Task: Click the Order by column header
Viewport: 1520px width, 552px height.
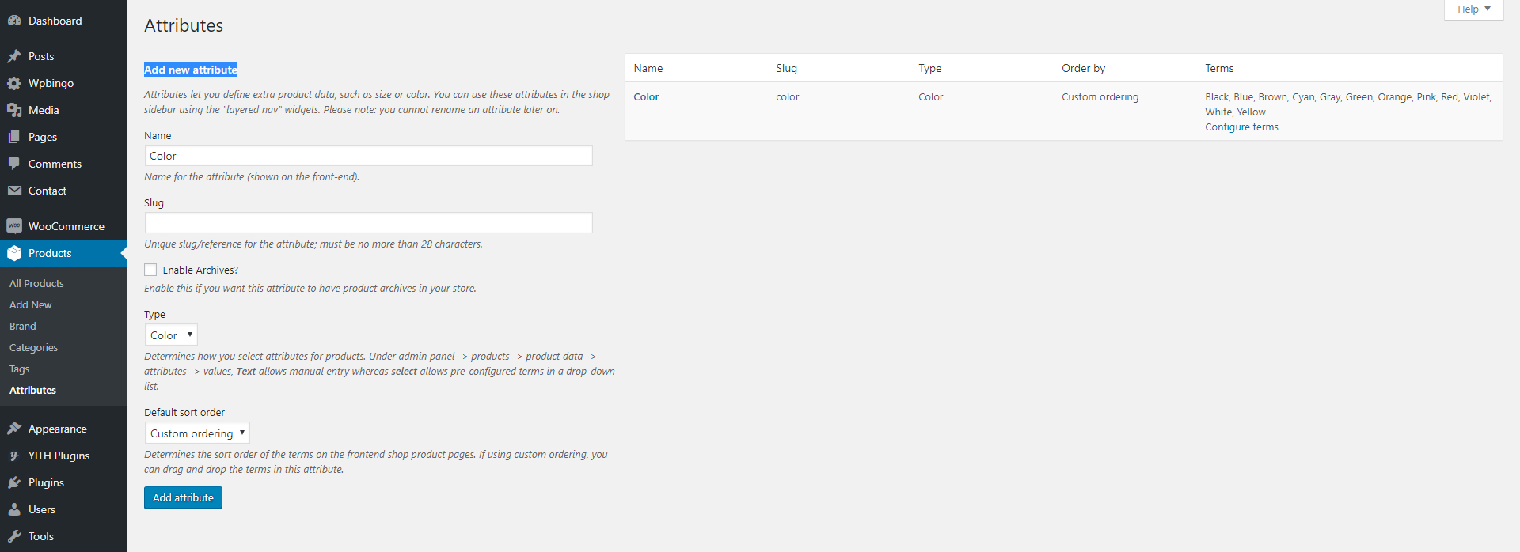Action: 1083,68
